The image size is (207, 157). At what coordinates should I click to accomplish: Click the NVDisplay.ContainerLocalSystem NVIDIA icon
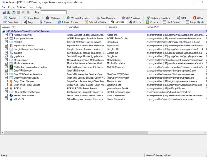[x=11, y=67]
